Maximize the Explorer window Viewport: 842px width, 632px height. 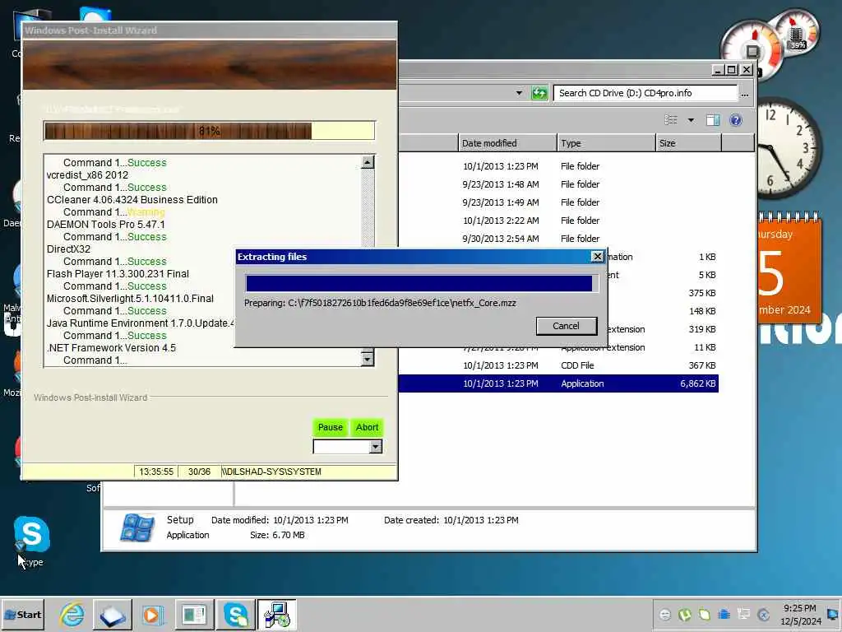pyautogui.click(x=731, y=69)
